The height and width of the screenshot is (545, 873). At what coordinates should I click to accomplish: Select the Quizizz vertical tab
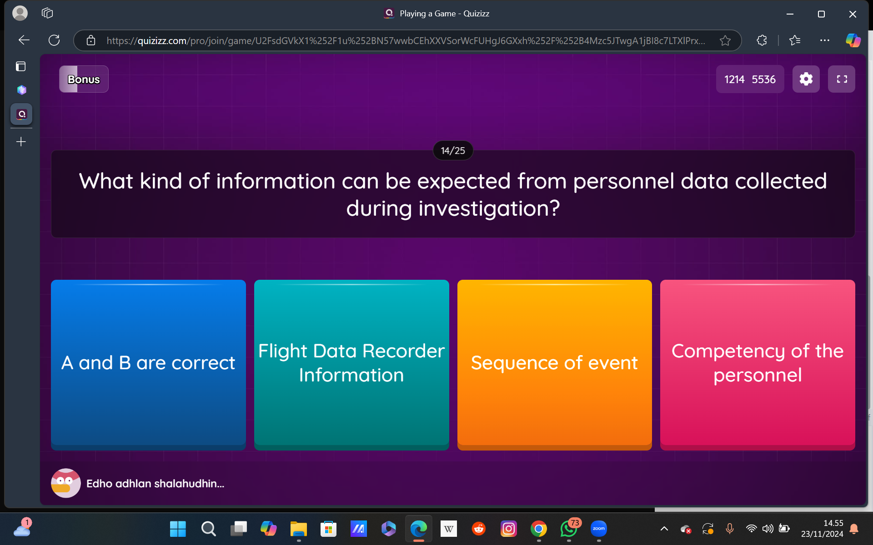[21, 114]
